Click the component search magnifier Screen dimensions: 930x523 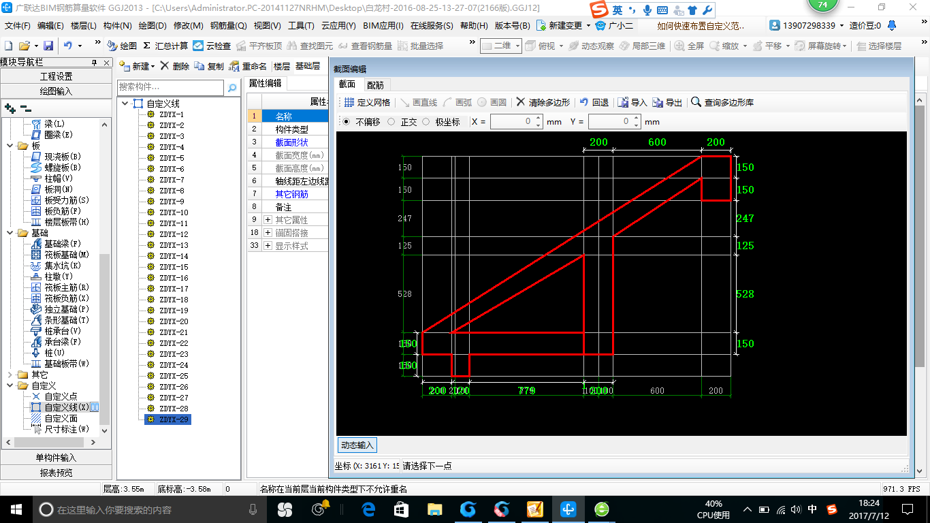[232, 87]
